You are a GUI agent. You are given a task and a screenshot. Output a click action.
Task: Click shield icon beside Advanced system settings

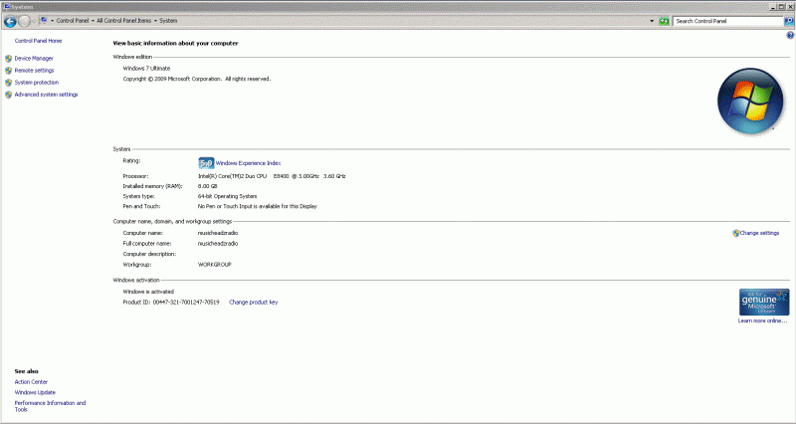pos(9,95)
